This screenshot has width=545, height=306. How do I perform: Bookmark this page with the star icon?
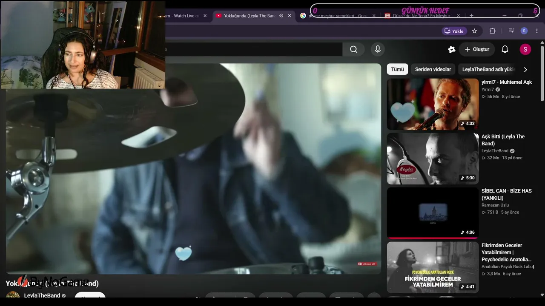[474, 31]
